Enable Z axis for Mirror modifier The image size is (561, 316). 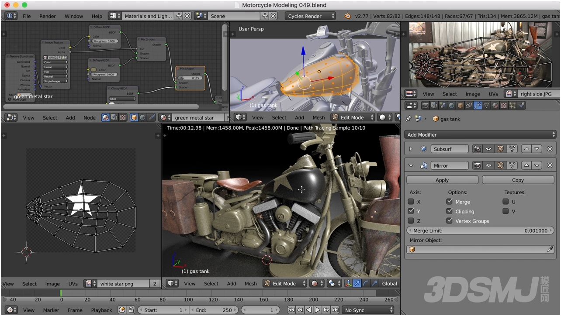click(x=411, y=221)
